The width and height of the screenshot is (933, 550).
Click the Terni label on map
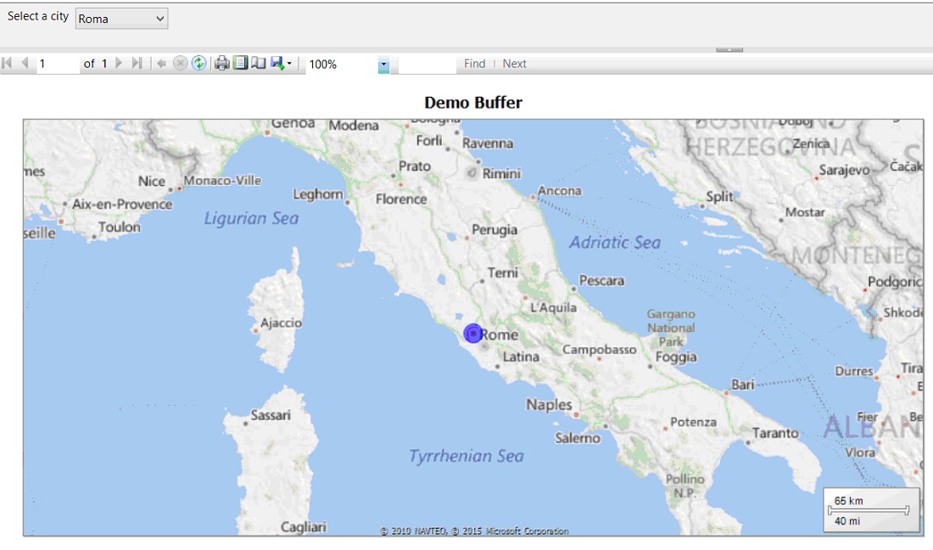(x=503, y=272)
